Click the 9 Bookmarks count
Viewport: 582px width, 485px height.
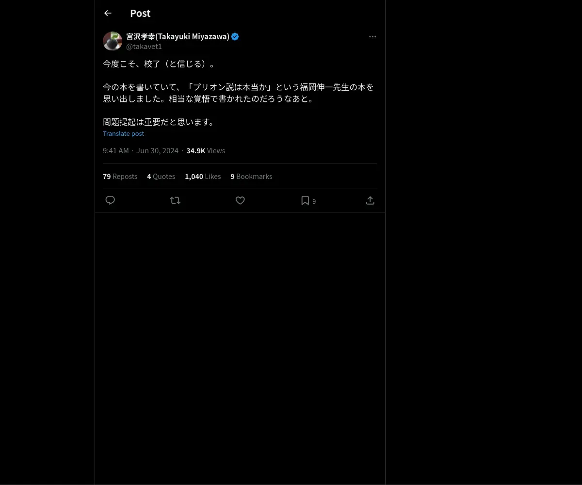[x=251, y=176]
